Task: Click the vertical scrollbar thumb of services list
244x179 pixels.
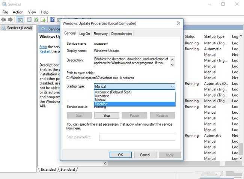Action: (241, 148)
